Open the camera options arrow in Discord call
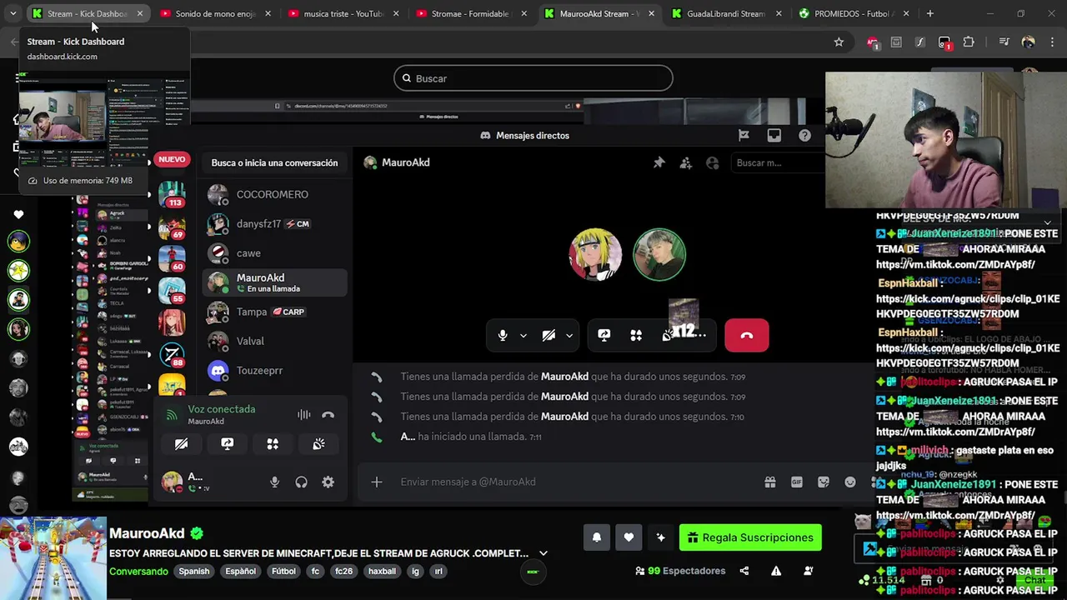Viewport: 1067px width, 600px height. pyautogui.click(x=569, y=335)
